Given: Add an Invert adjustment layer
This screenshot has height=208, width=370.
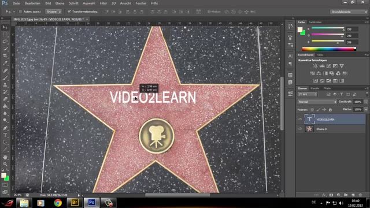Looking at the screenshot, I should [316, 81].
